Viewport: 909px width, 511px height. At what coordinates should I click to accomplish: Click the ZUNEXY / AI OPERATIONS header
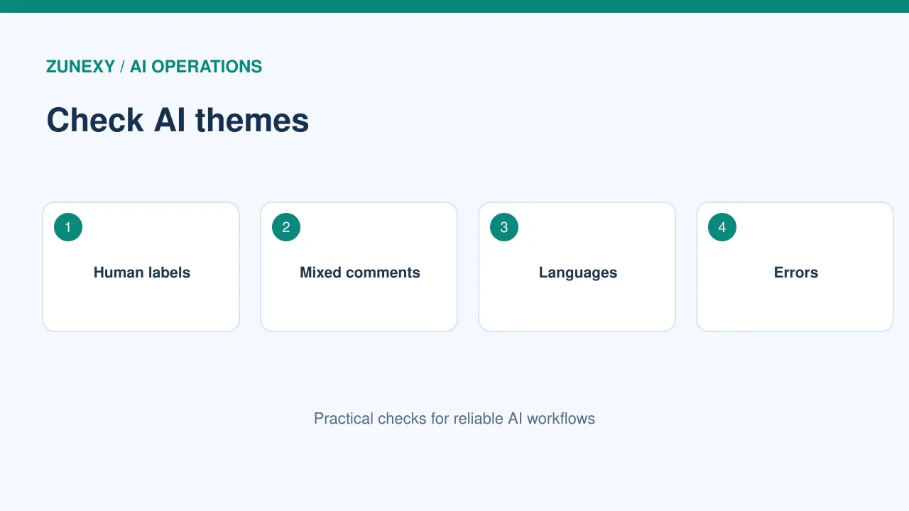(x=154, y=67)
